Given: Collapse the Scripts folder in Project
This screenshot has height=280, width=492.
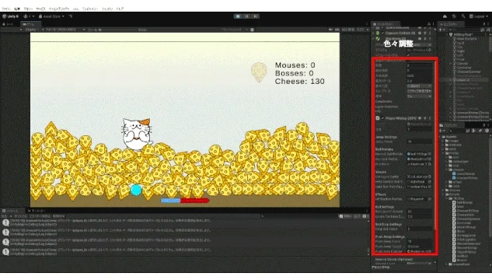Looking at the screenshot, I should [x=443, y=194].
